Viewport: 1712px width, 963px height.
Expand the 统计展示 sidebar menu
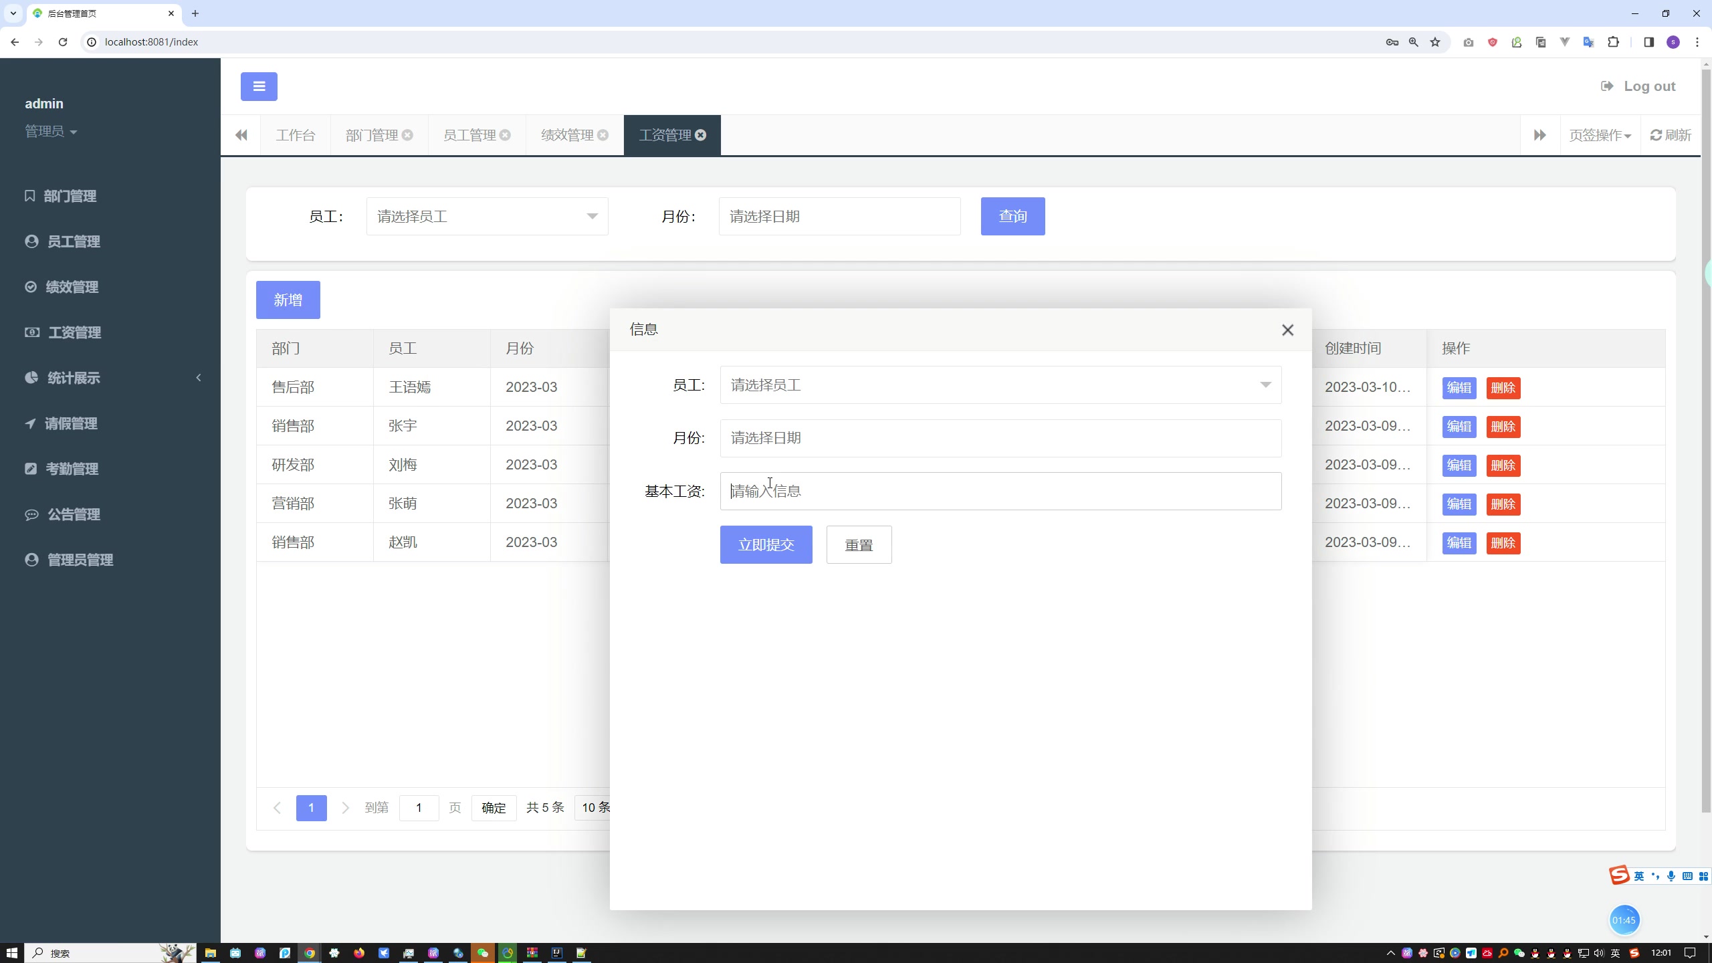click(110, 378)
